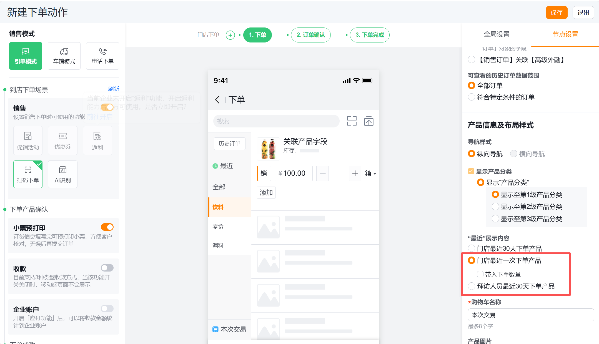
Task: Open the 箱 unit dropdown
Action: pyautogui.click(x=370, y=174)
